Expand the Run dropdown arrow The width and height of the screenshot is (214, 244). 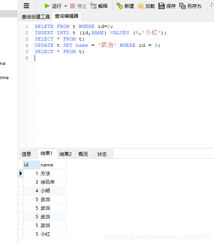tap(65, 6)
